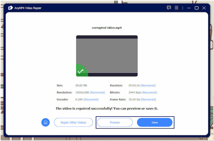The image size is (214, 141).
Task: Click the 59.83 MB size value
Action: click(81, 86)
